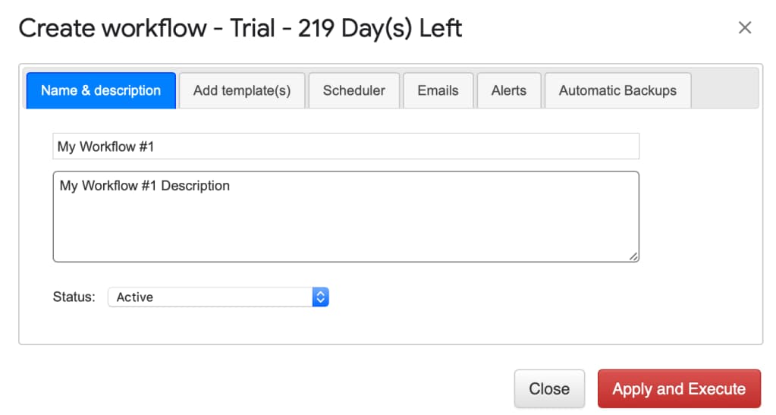Expand the Status dropdown showing Active
Viewport: 776px width, 415px height.
click(x=212, y=297)
